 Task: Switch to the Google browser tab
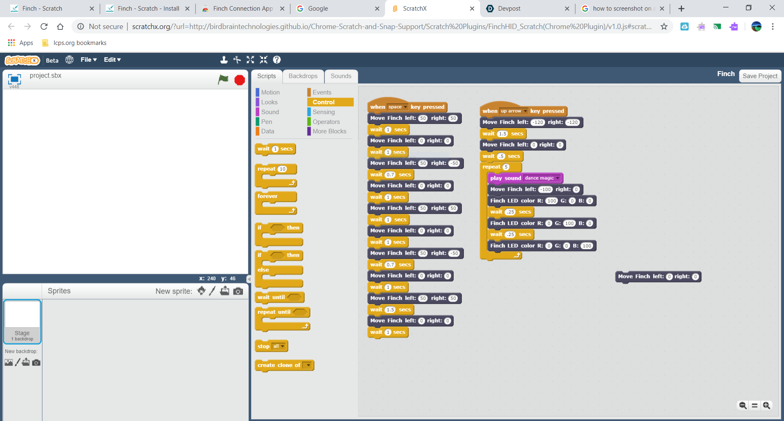[x=337, y=9]
